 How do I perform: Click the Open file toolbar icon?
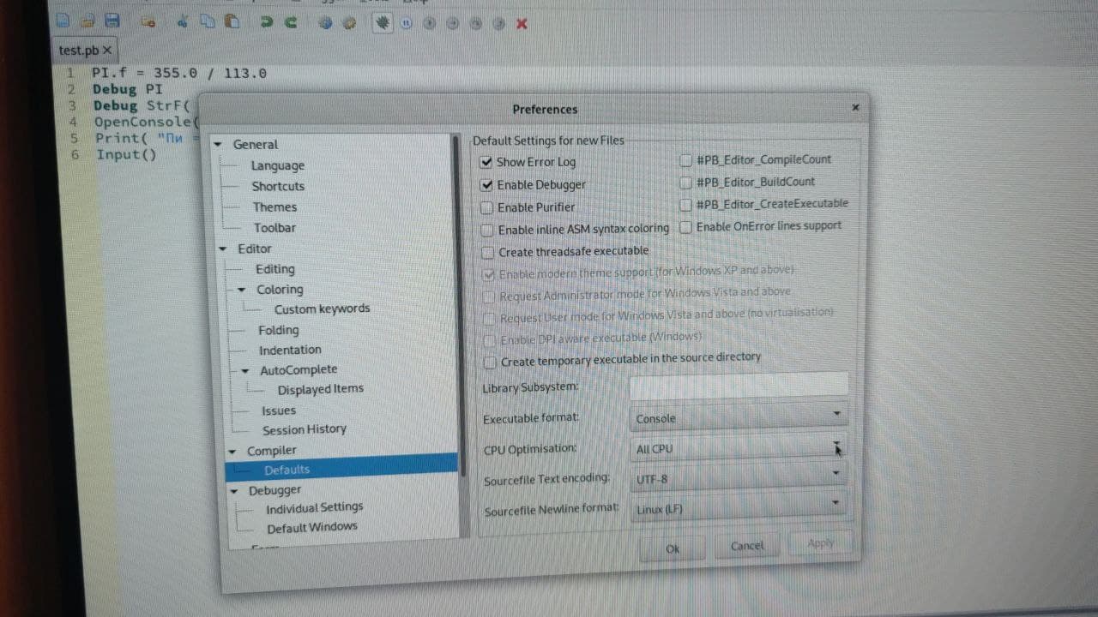87,20
